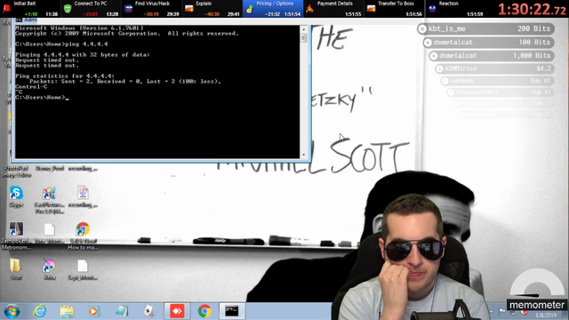This screenshot has width=569, height=320.
Task: Click the Command Prompt scrollbar thumb
Action: pos(304,37)
